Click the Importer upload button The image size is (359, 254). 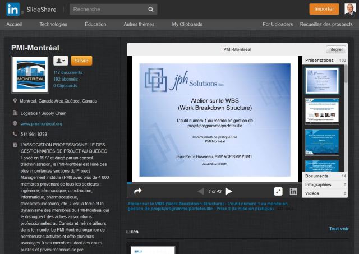[x=324, y=9]
